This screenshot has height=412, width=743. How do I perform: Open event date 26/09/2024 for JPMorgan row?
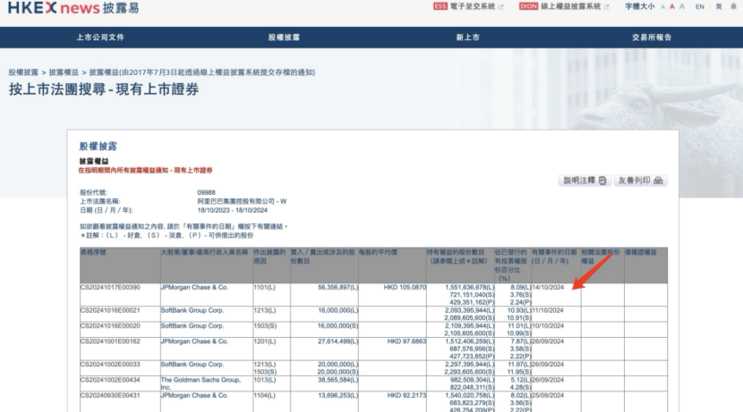pyautogui.click(x=549, y=341)
